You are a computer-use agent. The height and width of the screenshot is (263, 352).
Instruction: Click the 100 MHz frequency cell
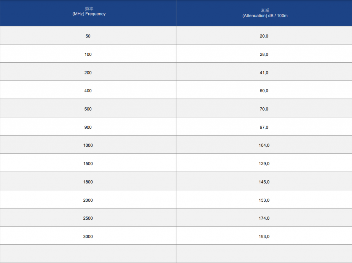(88, 53)
